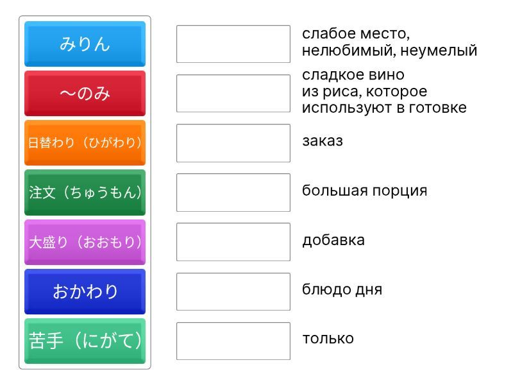Click the red 〜のみ tile
Image resolution: width=513 pixels, height=385 pixels.
coord(85,93)
